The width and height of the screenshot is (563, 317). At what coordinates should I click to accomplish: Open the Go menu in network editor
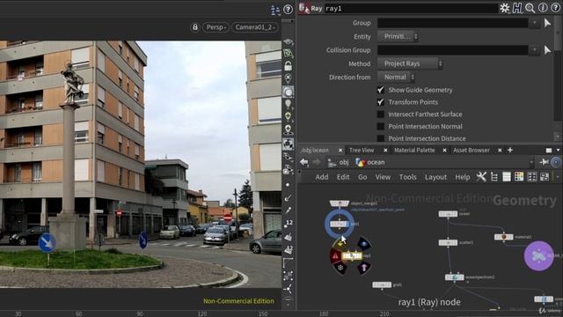point(362,177)
